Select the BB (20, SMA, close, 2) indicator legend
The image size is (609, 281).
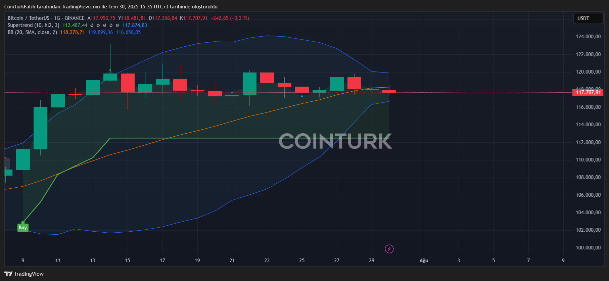[32, 32]
